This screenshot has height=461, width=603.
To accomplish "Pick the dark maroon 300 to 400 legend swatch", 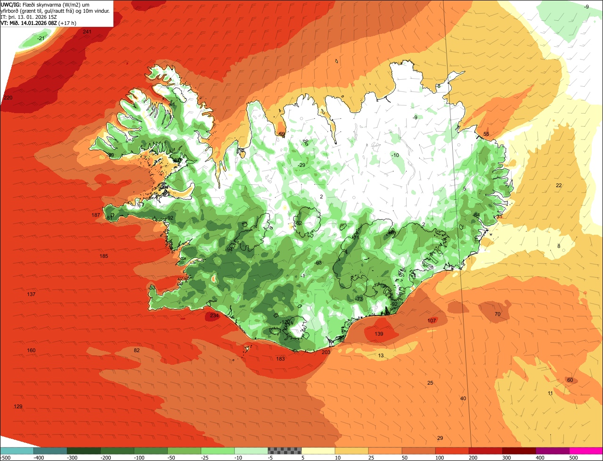I will tap(519, 451).
